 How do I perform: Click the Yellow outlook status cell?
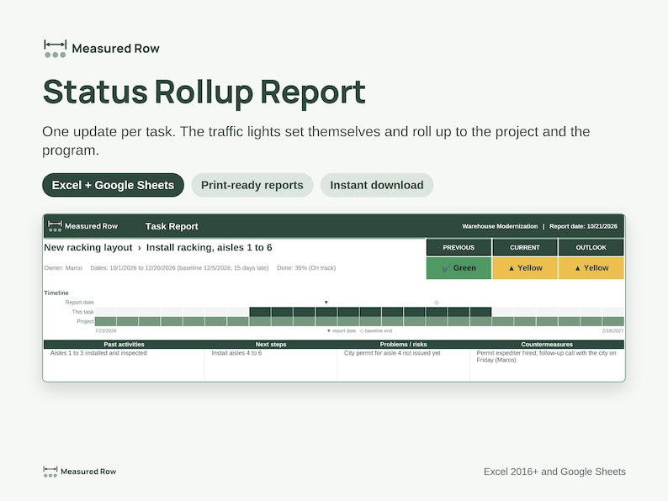591,268
